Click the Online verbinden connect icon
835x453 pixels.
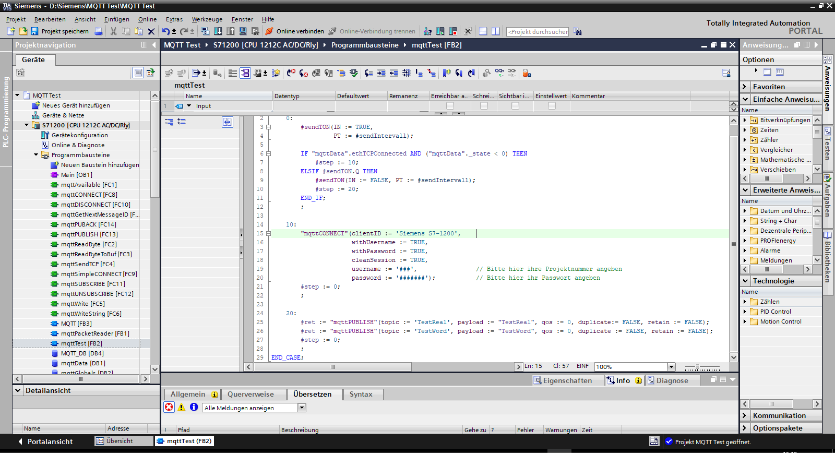tap(269, 31)
